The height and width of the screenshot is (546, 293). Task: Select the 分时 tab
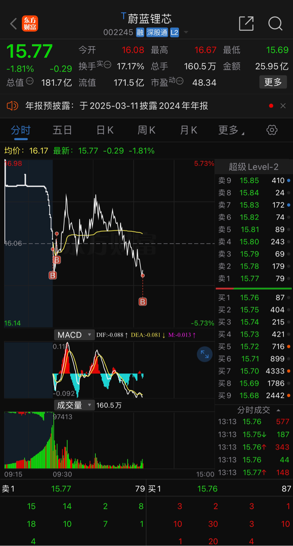(21, 130)
